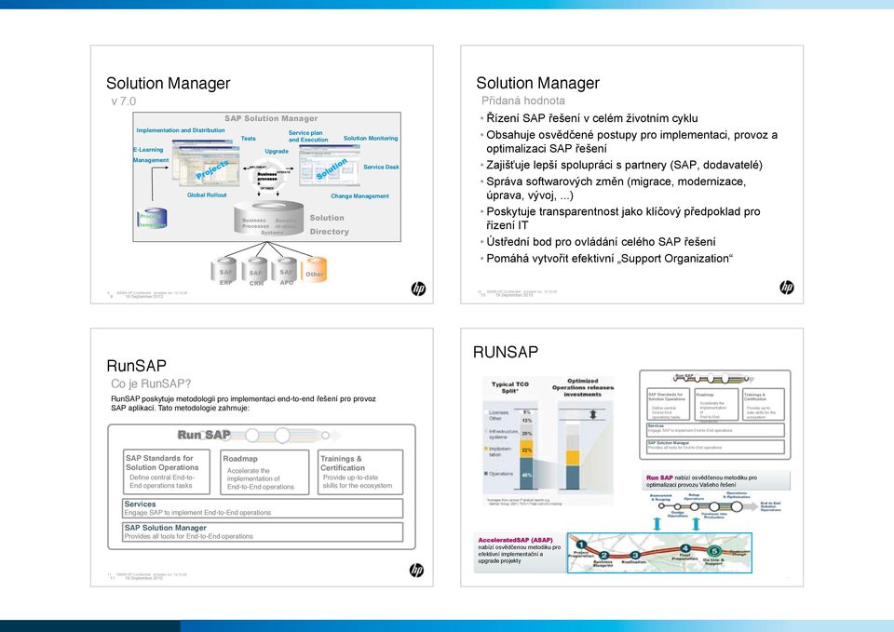The image size is (894, 632).
Task: Click the Poskytuje transparentnost bullet
Action: (x=623, y=218)
